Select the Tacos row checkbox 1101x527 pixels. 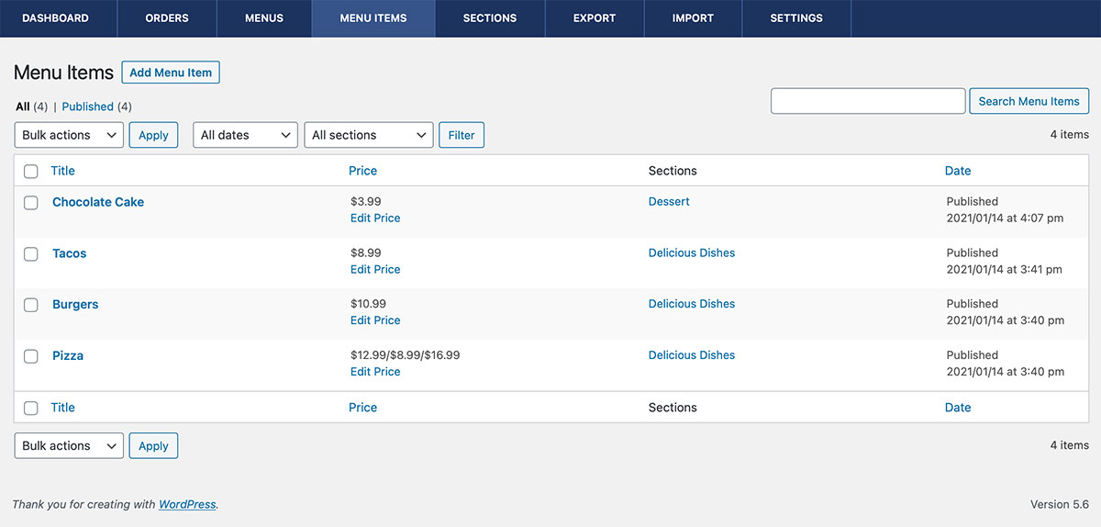pyautogui.click(x=31, y=254)
